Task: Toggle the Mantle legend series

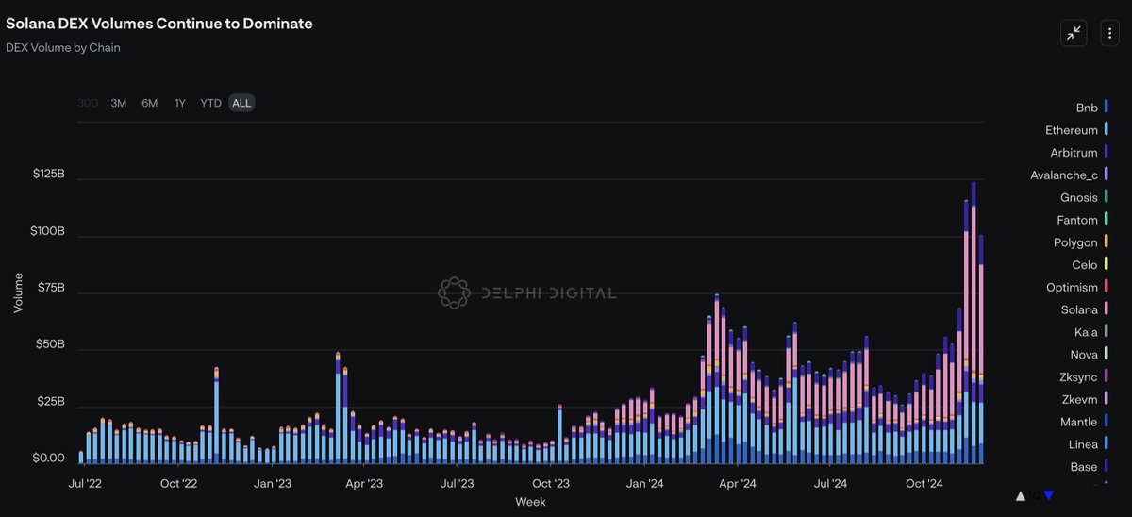Action: pos(1085,422)
